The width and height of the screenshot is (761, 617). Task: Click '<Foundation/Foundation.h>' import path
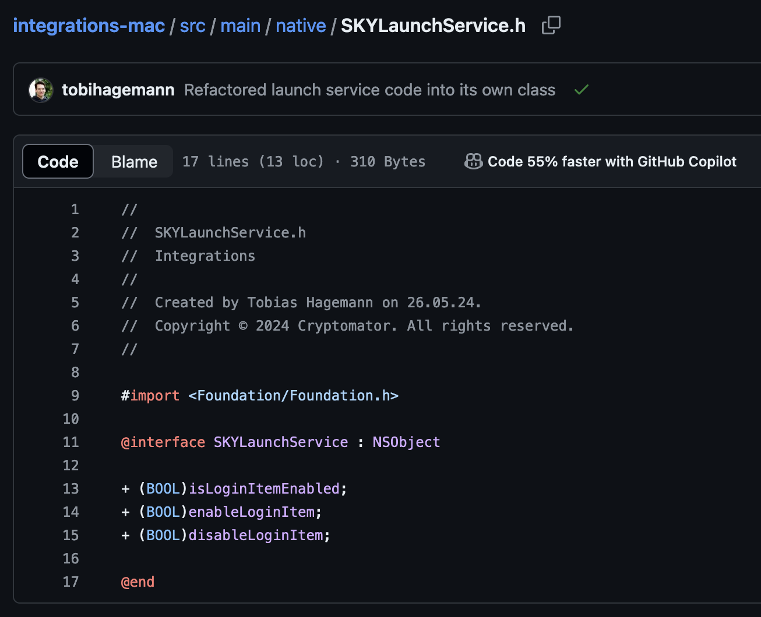[x=293, y=395]
